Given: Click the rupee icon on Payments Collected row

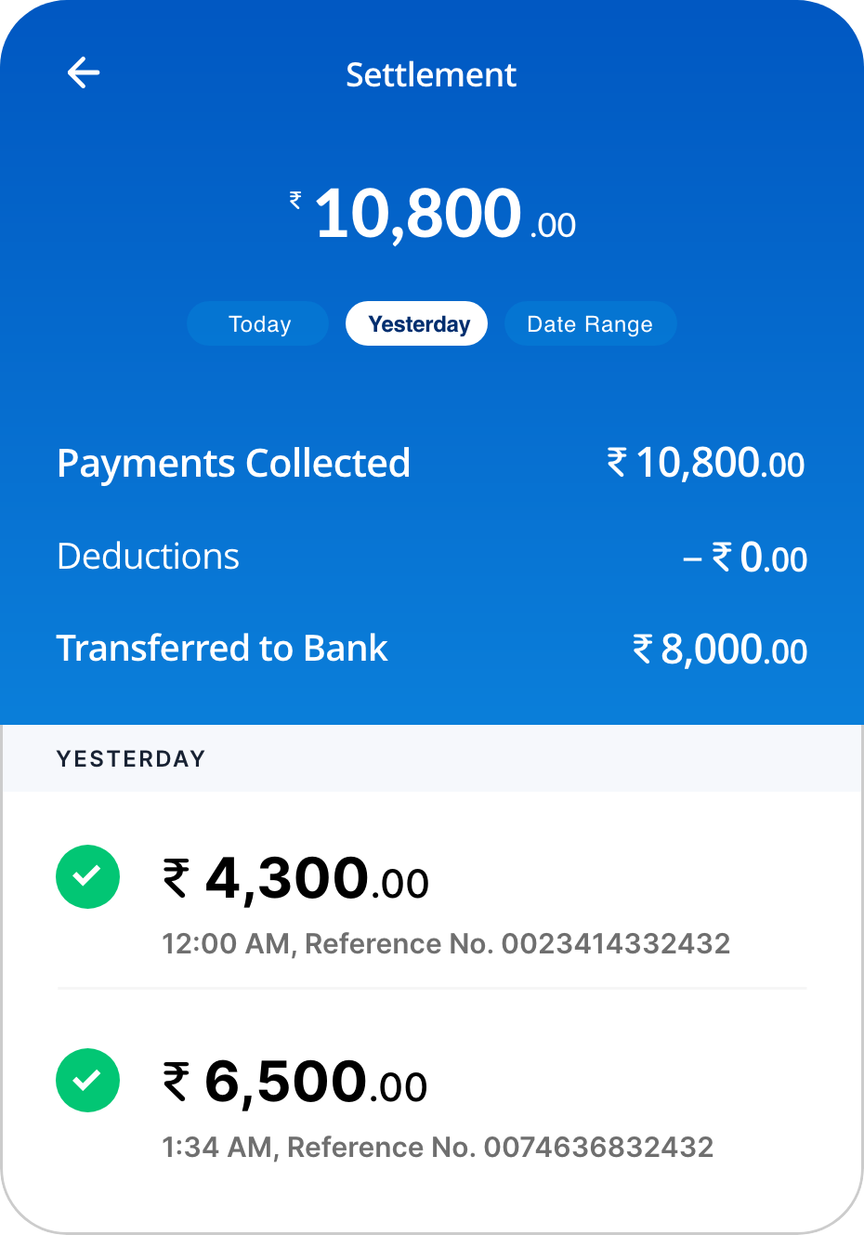Looking at the screenshot, I should coord(615,462).
